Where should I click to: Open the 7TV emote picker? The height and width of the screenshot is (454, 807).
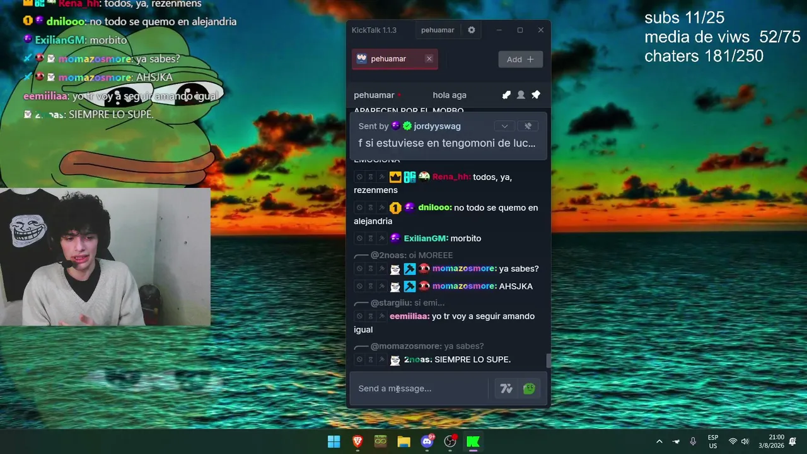[506, 388]
